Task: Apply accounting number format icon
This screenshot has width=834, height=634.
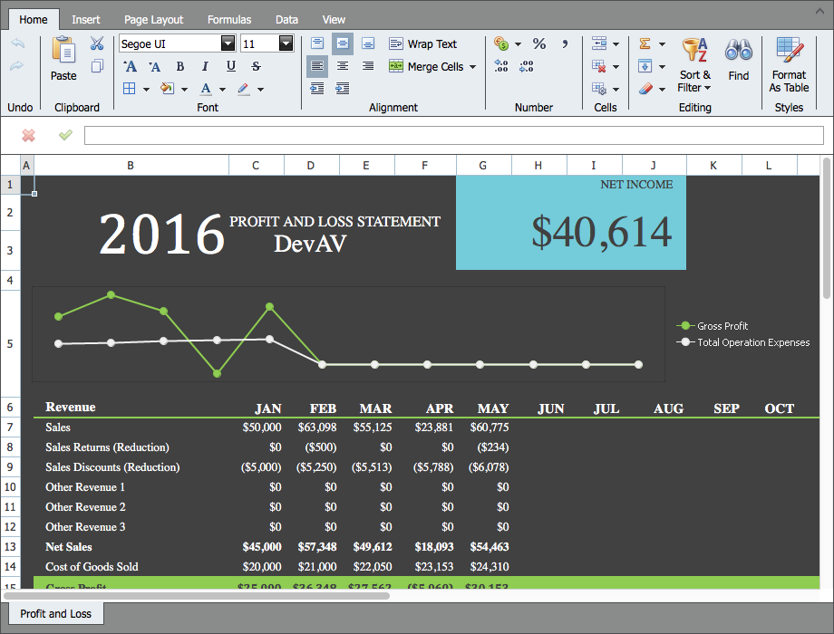Action: 501,43
